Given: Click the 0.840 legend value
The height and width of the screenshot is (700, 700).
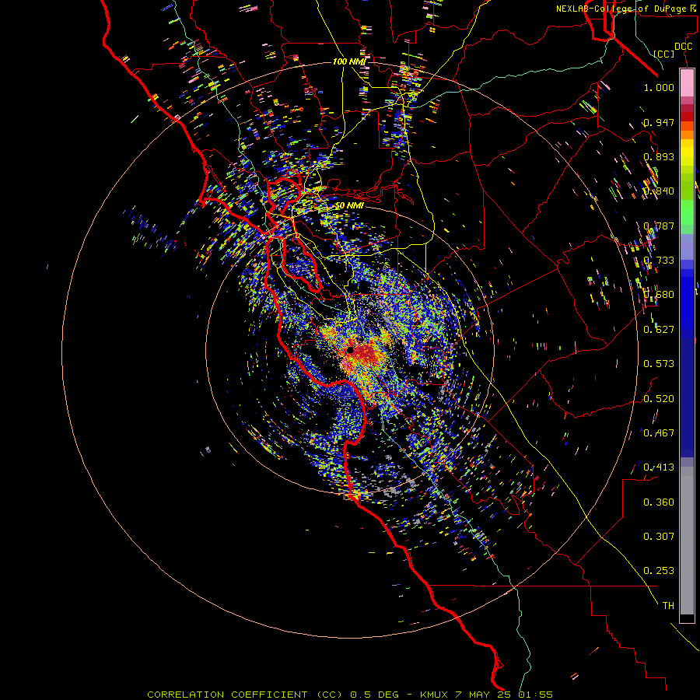Looking at the screenshot, I should (659, 191).
